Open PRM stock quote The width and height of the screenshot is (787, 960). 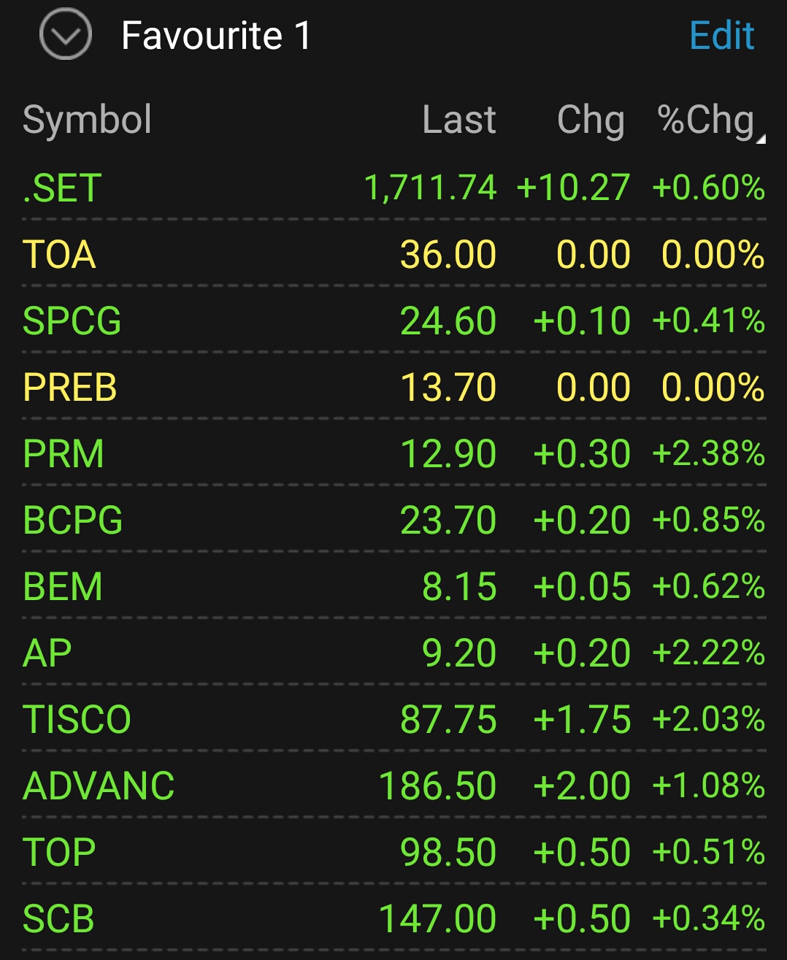[64, 454]
